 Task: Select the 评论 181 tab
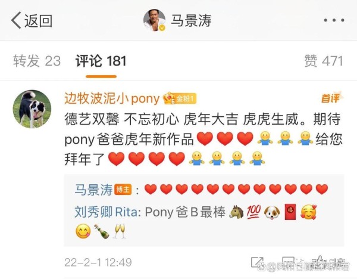101,61
